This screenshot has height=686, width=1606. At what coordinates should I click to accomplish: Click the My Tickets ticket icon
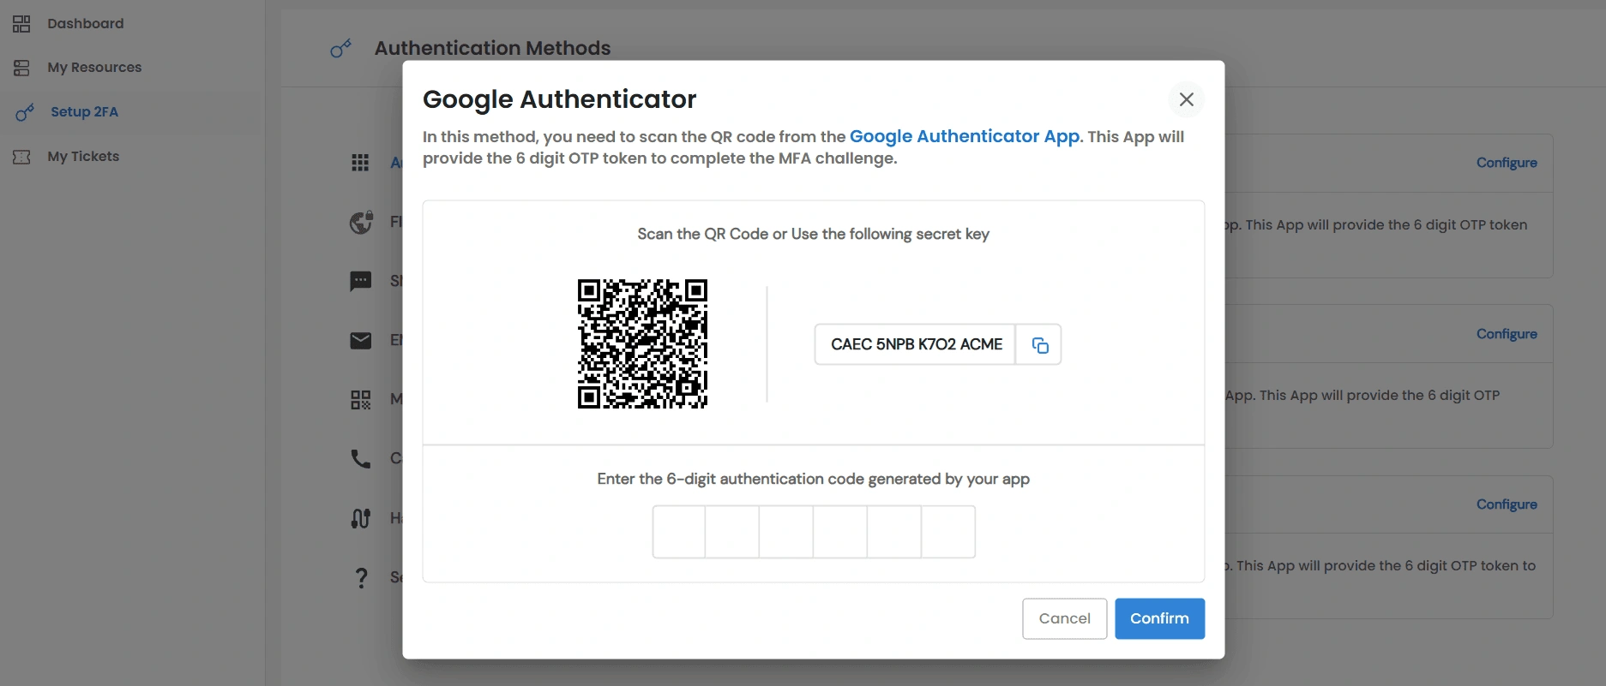pyautogui.click(x=21, y=157)
